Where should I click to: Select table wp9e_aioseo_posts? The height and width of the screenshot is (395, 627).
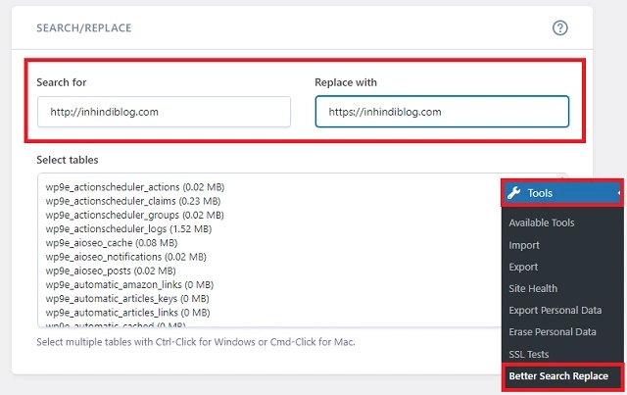111,271
